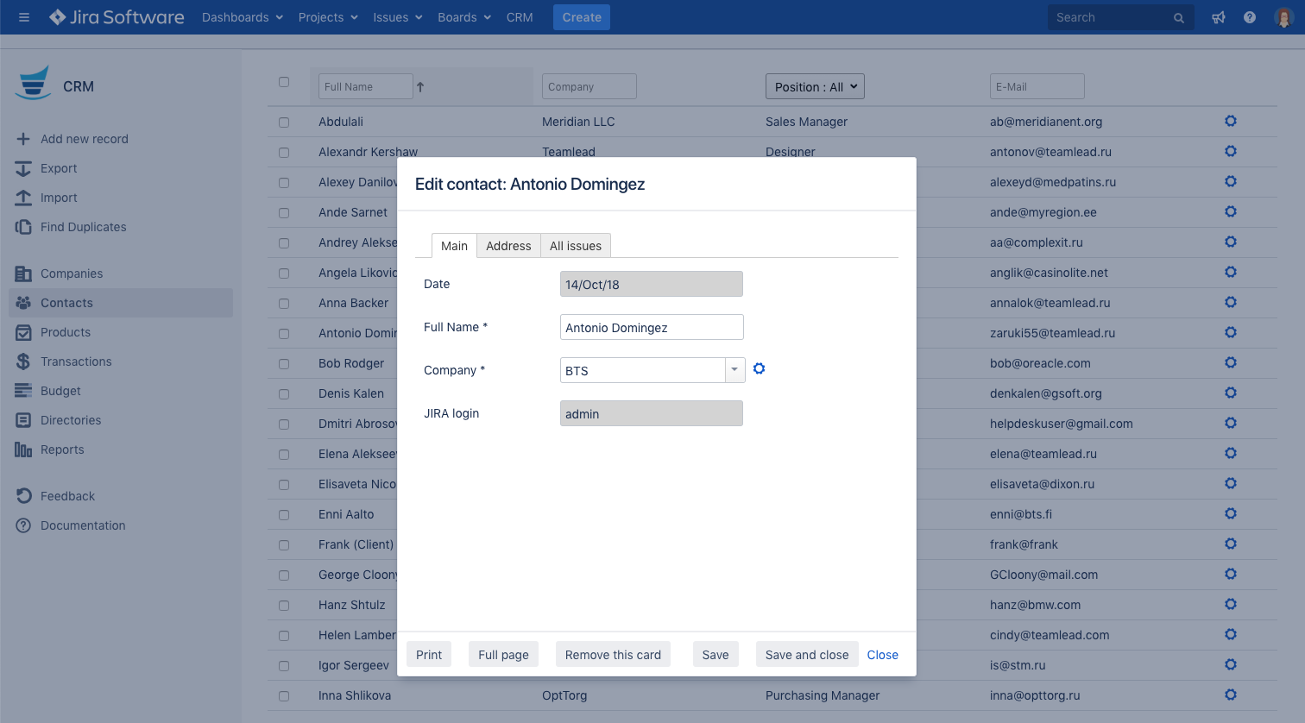1305x723 pixels.
Task: Open the All issues tab
Action: [576, 246]
